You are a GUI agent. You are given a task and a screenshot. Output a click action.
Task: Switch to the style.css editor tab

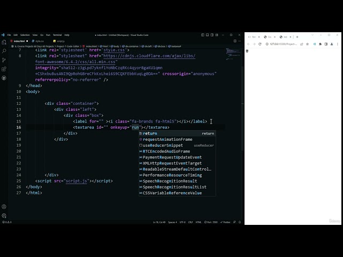coord(38,41)
